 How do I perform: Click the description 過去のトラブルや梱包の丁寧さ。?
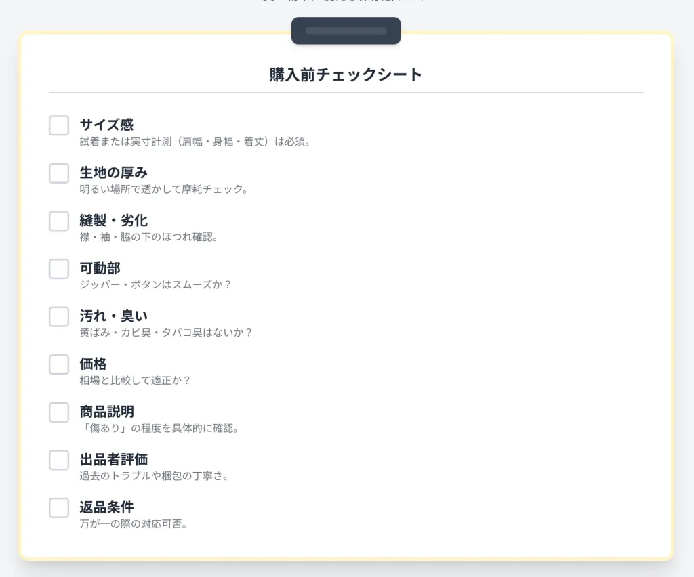tap(154, 475)
